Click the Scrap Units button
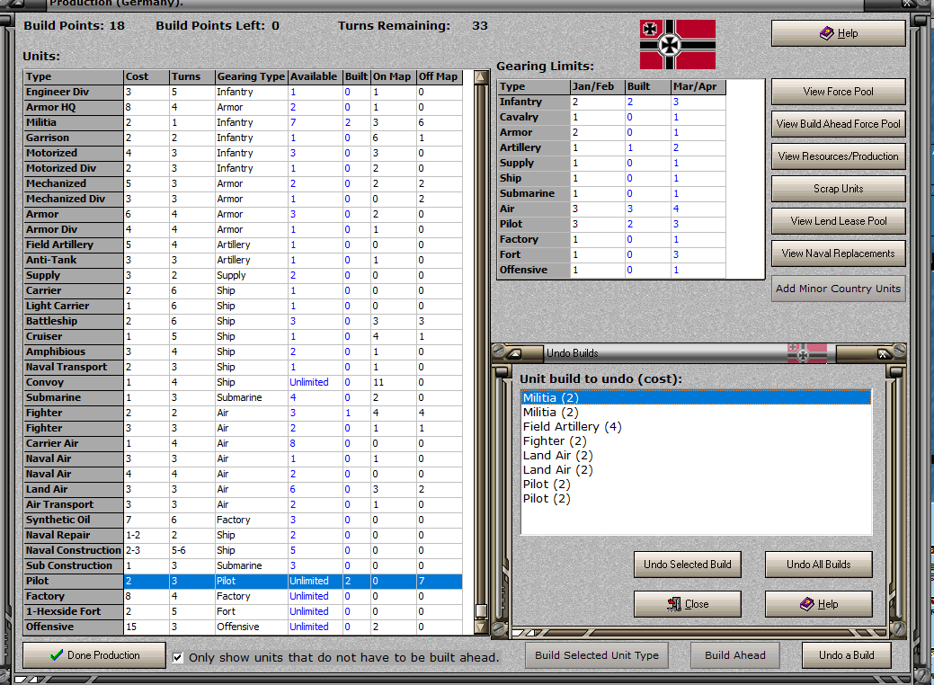Screen dimensions: 934x685 [x=838, y=189]
